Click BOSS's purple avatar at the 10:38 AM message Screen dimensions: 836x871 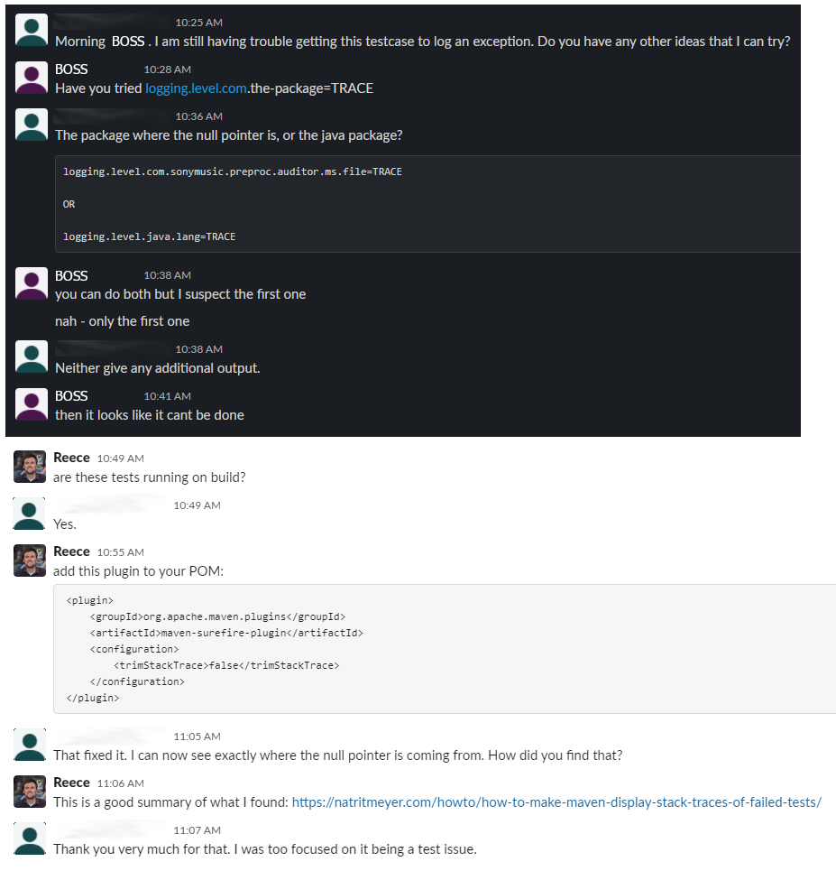point(31,283)
